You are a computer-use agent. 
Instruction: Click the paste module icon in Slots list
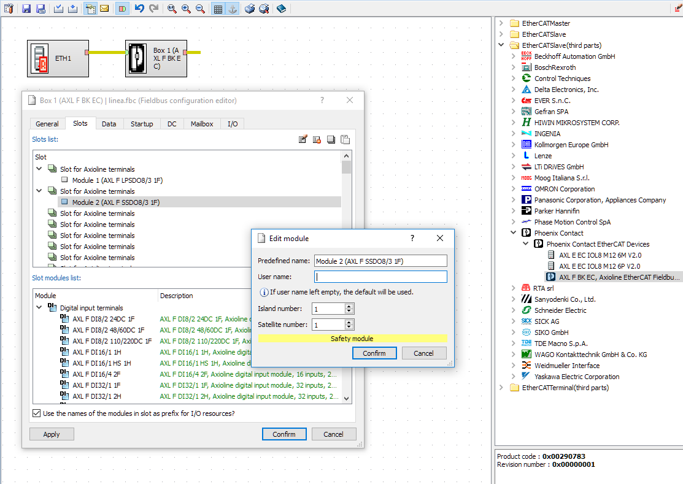345,139
